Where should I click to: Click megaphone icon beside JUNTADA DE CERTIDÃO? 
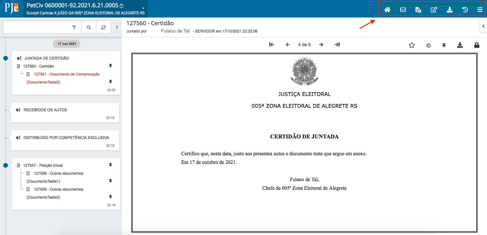[x=19, y=58]
